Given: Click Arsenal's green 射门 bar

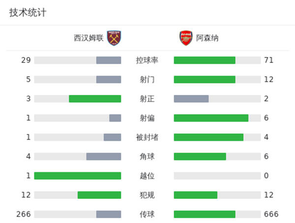Looking at the screenshot, I should (x=205, y=80).
